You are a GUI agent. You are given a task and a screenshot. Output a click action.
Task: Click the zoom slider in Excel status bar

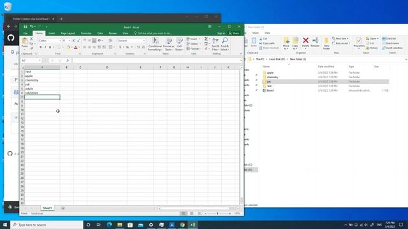[x=217, y=214]
